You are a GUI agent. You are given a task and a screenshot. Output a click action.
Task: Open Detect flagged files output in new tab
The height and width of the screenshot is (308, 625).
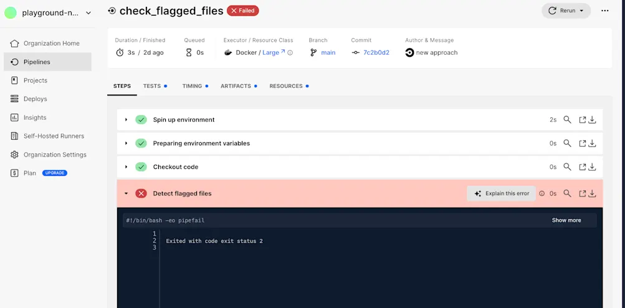(583, 193)
